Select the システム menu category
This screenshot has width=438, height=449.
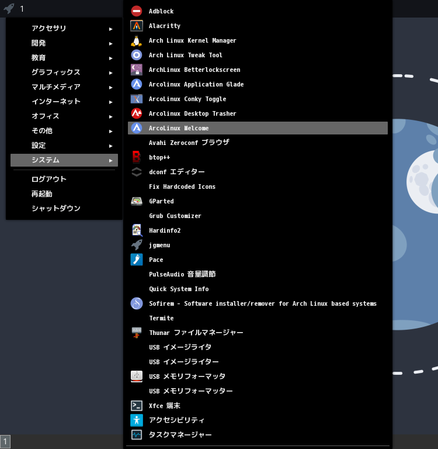tap(64, 160)
